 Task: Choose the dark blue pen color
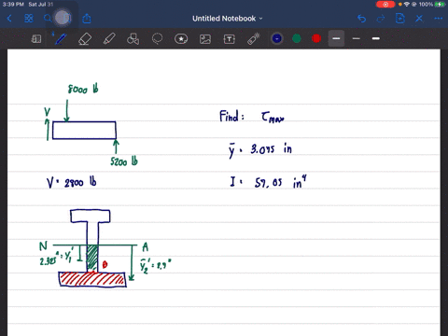[x=277, y=38]
